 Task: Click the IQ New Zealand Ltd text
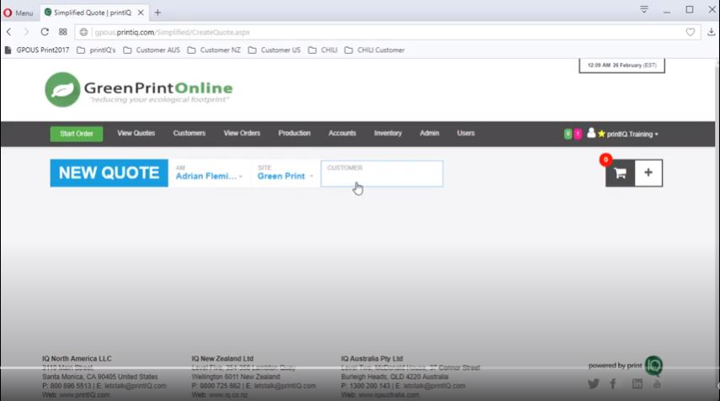[x=222, y=358]
